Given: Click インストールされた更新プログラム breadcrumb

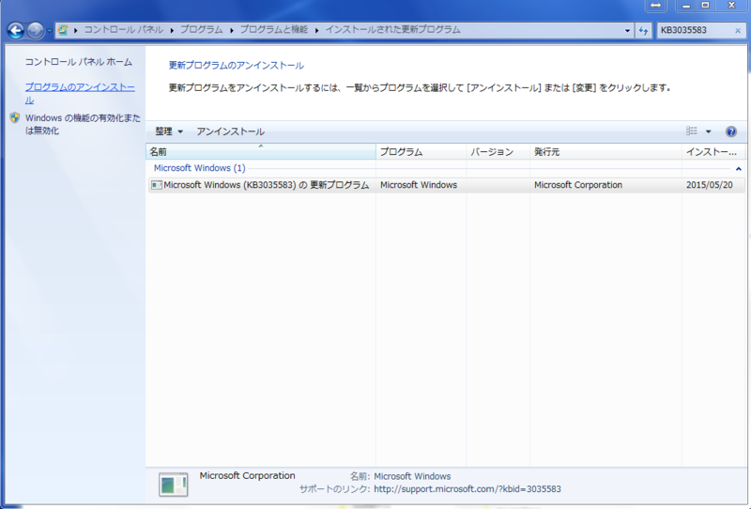Looking at the screenshot, I should click(392, 30).
